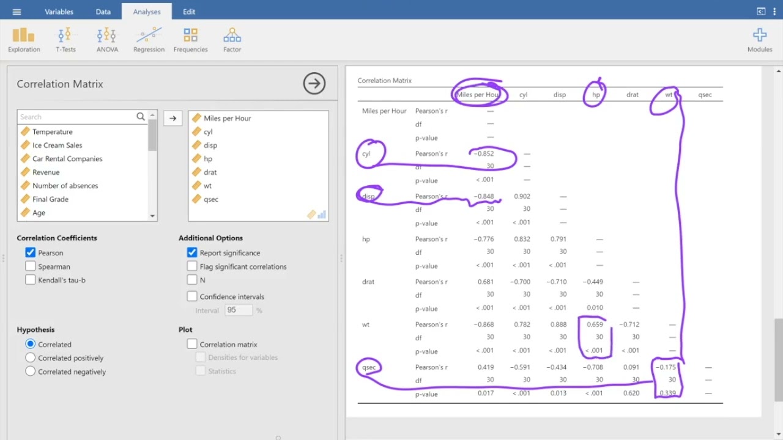
Task: Uncheck the Pearson checkbox
Action: pyautogui.click(x=30, y=252)
